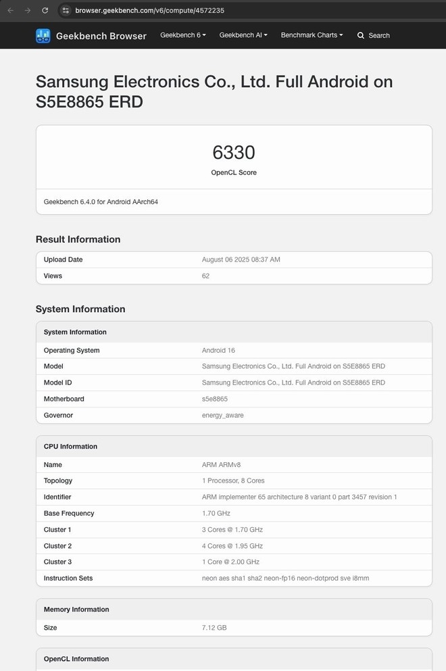Click the browser forward arrow icon
This screenshot has width=446, height=671.
click(27, 10)
